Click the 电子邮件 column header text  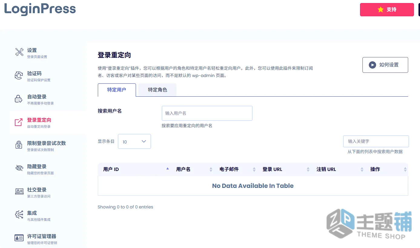[x=229, y=169]
